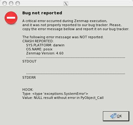Click the exceptions.SystemError type line

pyautogui.click(x=55, y=94)
